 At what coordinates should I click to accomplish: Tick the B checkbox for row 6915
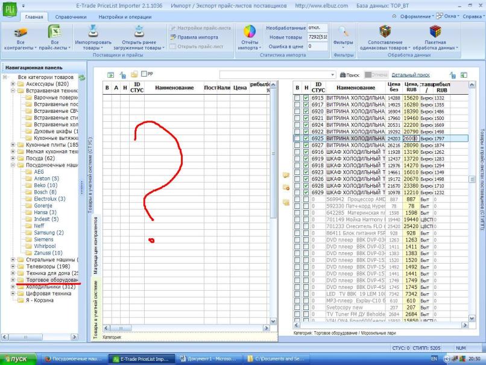[297, 98]
